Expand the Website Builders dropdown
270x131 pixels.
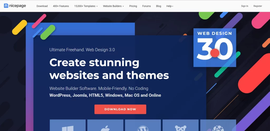pos(113,6)
